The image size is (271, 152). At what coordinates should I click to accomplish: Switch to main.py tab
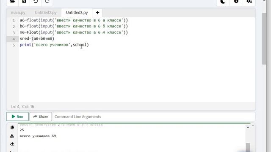coord(18,13)
